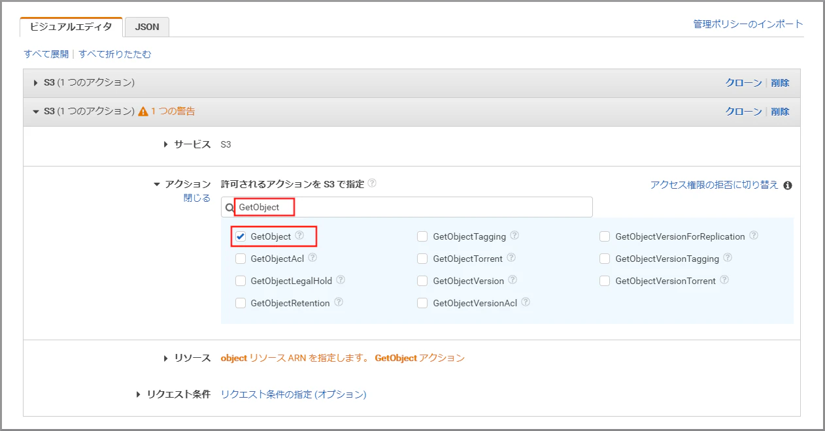The image size is (825, 431).
Task: Switch to the JSON tab
Action: tap(147, 27)
